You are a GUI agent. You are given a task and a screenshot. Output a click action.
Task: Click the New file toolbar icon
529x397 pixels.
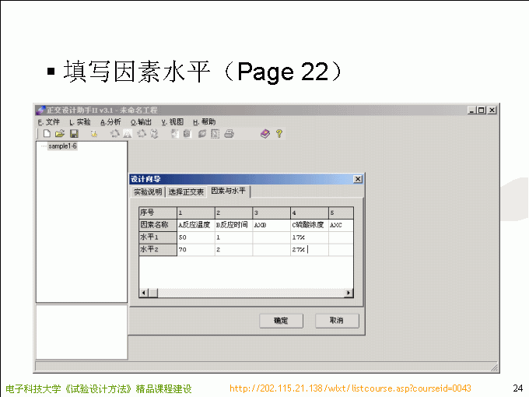(46, 134)
